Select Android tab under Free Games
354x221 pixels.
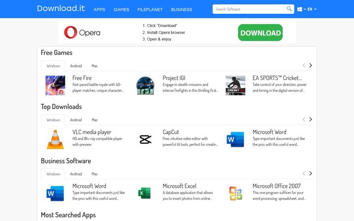(76, 66)
